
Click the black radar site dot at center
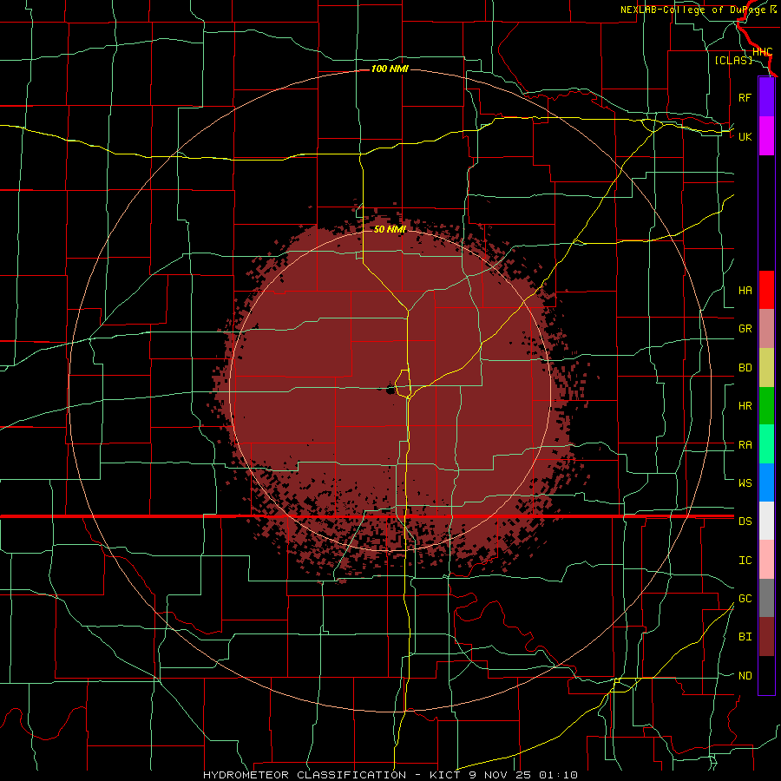390,390
